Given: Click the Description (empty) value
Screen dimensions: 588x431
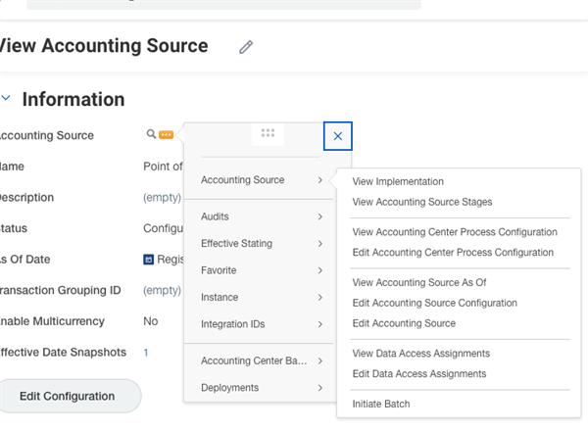Looking at the screenshot, I should [x=162, y=198].
